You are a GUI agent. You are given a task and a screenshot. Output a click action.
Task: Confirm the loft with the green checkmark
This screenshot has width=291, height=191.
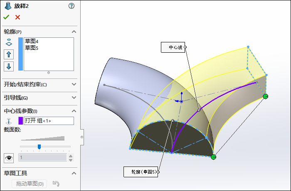pyautogui.click(x=6, y=17)
